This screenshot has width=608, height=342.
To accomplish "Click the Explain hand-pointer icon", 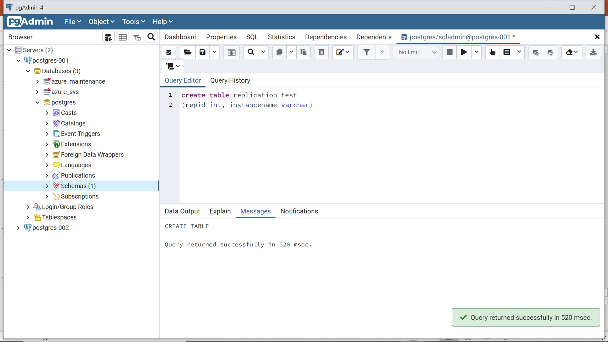I will click(492, 52).
